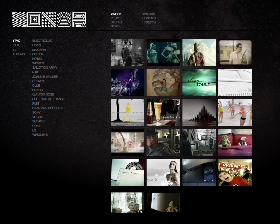Image resolution: width=280 pixels, height=224 pixels.
Task: Open the children outdoors thumbnail
Action: click(127, 202)
